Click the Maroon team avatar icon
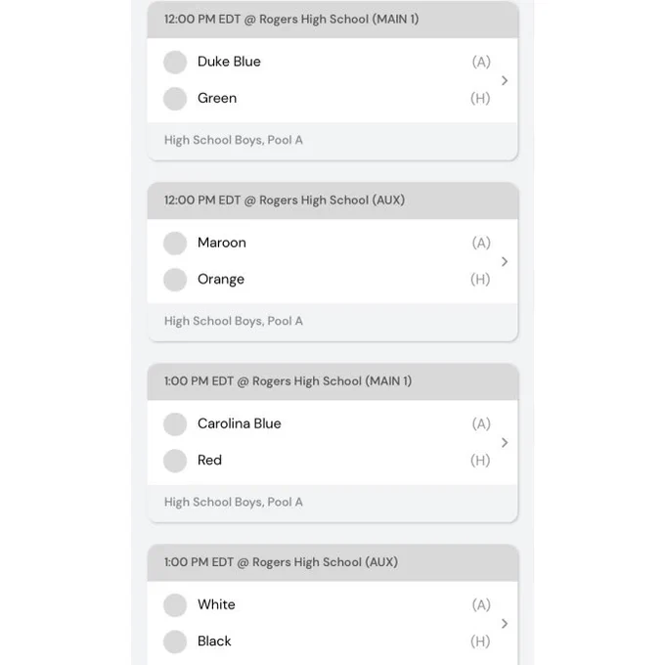The width and height of the screenshot is (665, 665). pos(175,243)
